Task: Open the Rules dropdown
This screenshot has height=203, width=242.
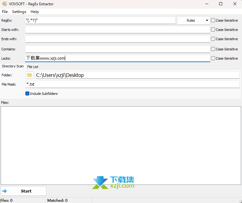Action: coord(193,20)
